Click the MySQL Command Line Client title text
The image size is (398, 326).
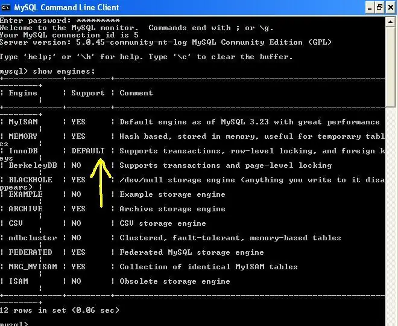tap(66, 8)
